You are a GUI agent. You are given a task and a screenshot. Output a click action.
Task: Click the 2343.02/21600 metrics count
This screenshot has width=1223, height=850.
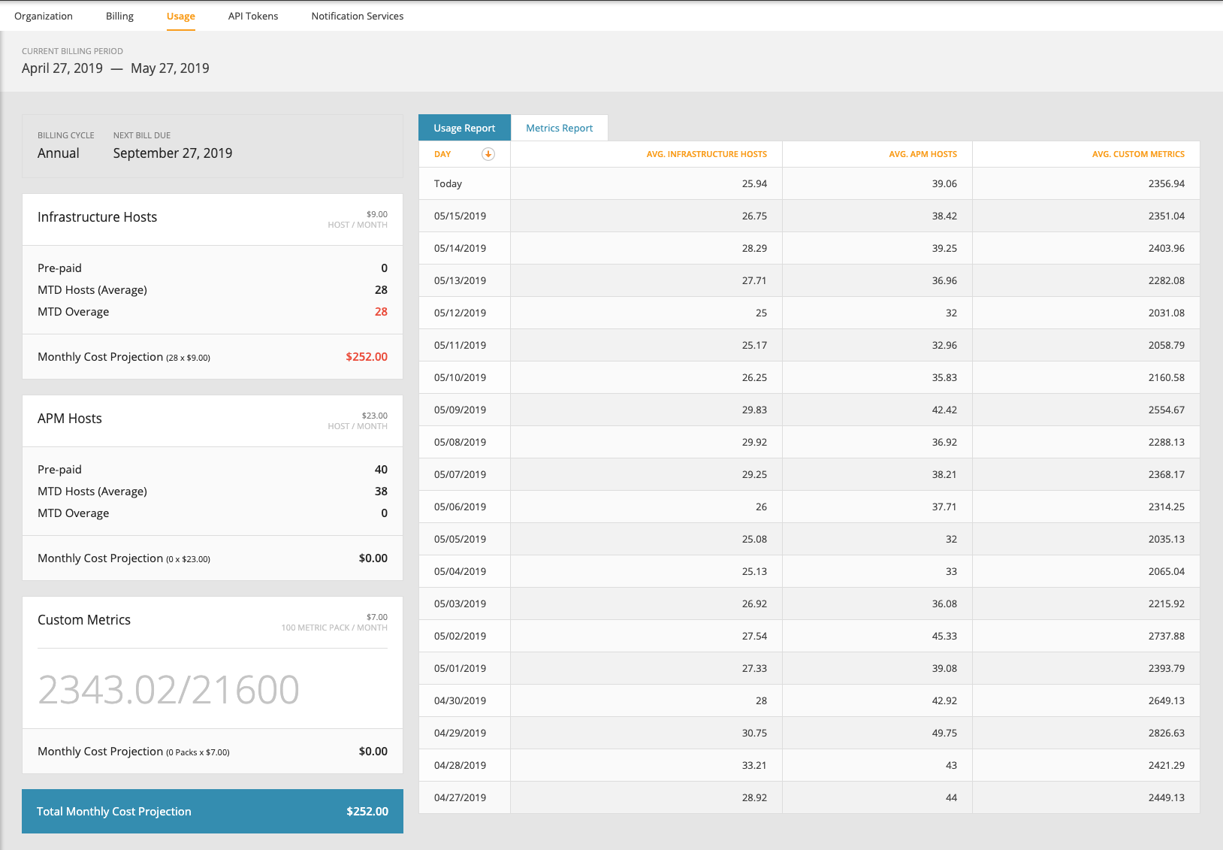[x=168, y=689]
